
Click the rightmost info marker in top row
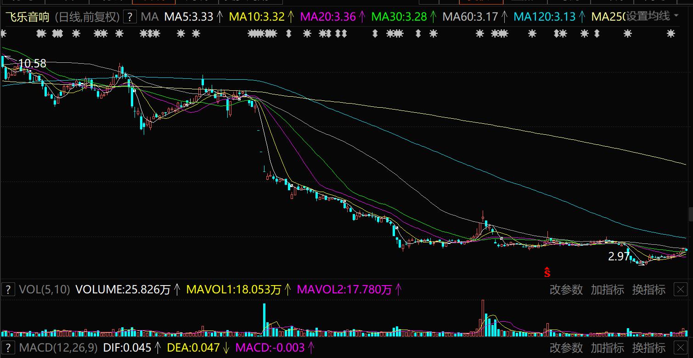[x=671, y=33]
